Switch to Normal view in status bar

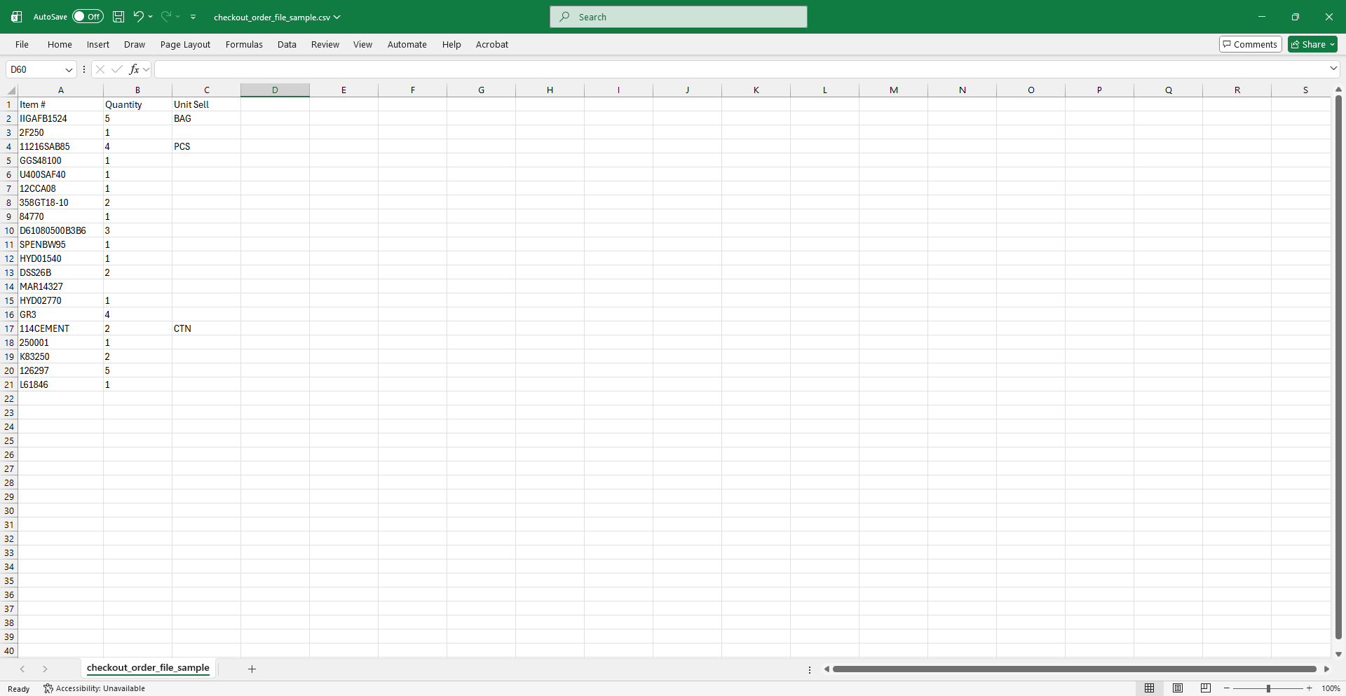[x=1149, y=688]
